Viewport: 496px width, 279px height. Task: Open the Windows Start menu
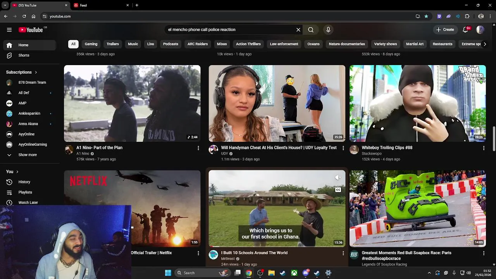[x=168, y=273]
